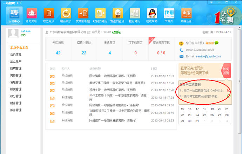Click 可下载简历 count 0
Screen dimensions: 242x154
pyautogui.click(x=135, y=53)
